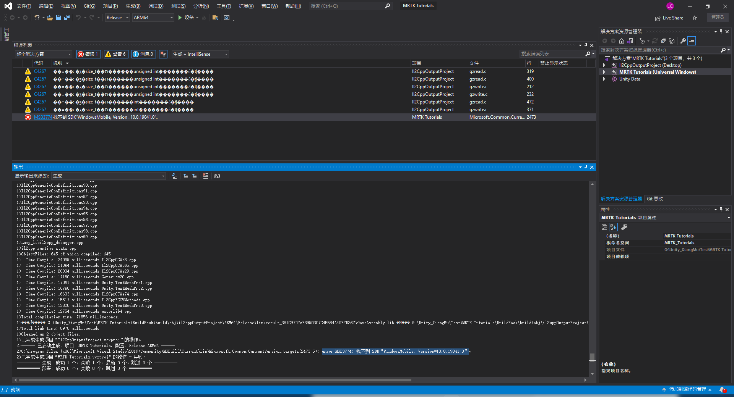
Task: Click the 管理员 button
Action: tap(718, 18)
